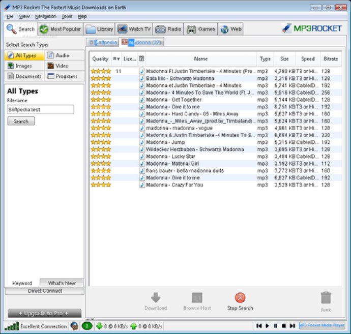Click the globe status icon
The image size is (351, 334).
click(x=75, y=326)
